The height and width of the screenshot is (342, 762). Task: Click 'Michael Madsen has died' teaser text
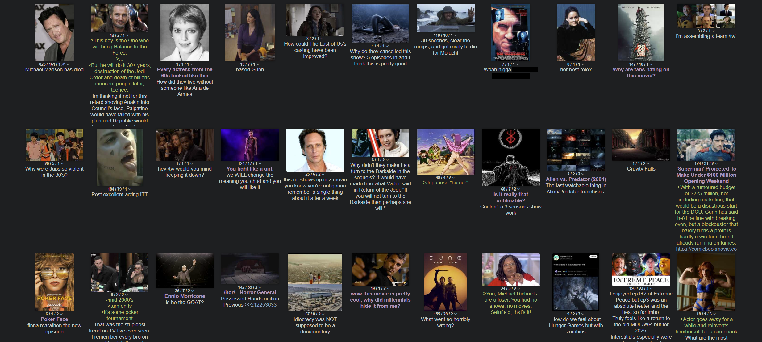coord(54,69)
